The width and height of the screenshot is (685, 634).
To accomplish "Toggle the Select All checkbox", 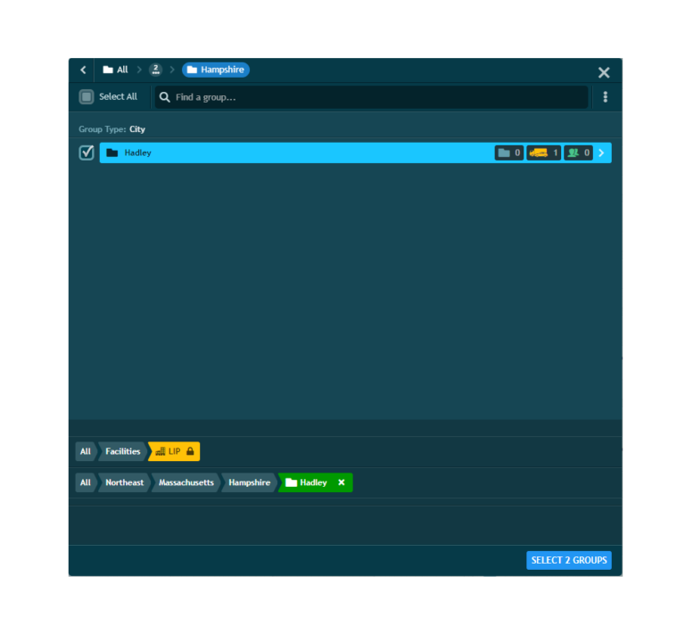I will (87, 96).
